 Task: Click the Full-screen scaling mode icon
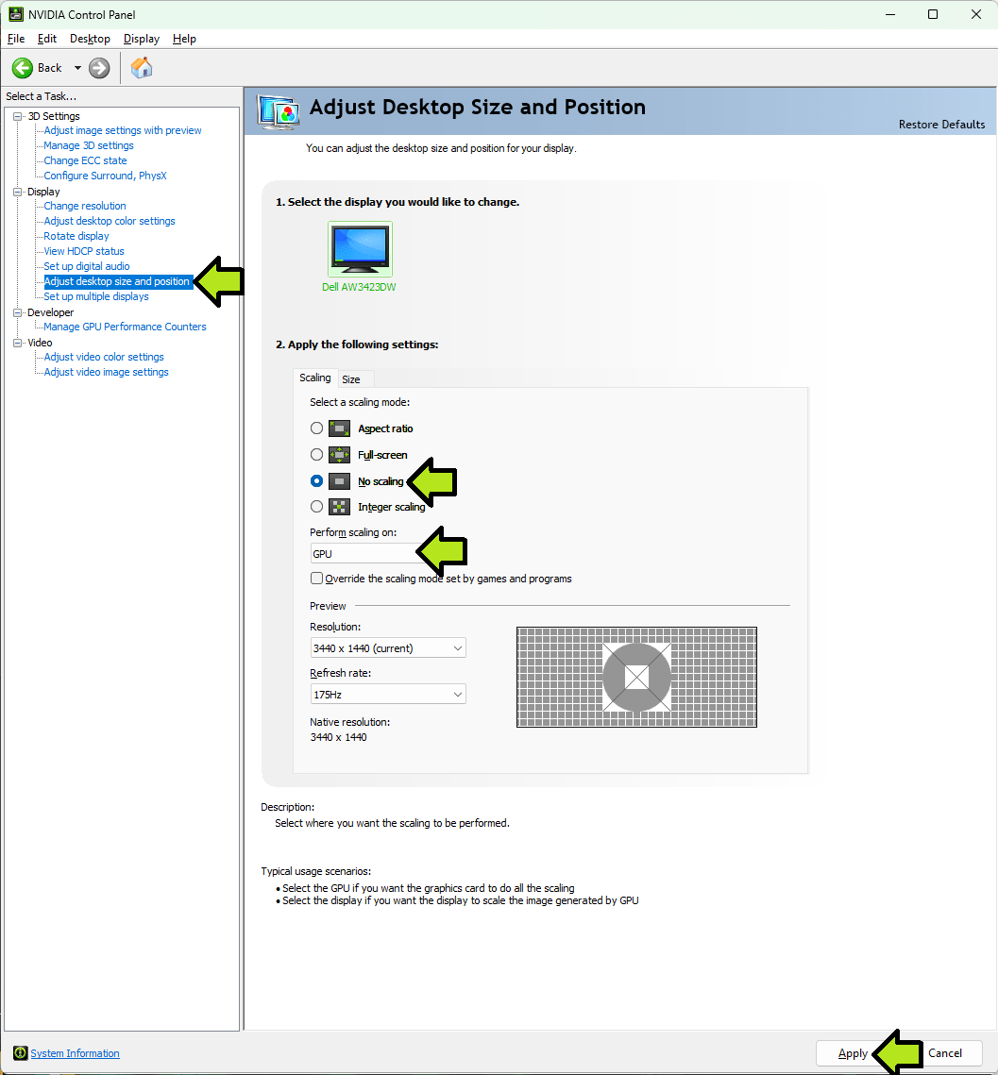pos(340,455)
